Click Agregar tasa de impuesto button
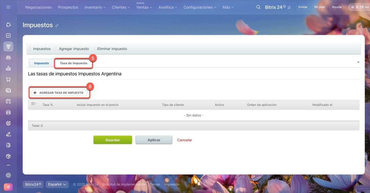This screenshot has width=370, height=193. pyautogui.click(x=59, y=93)
